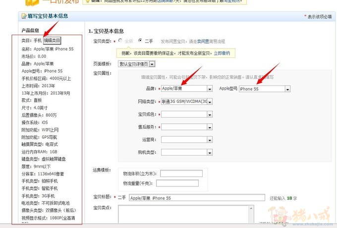Click the 附加功能: WIFI上网 text

coord(40,130)
